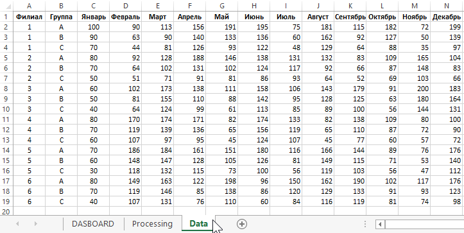
Task: Select column E header
Action: 157,6
